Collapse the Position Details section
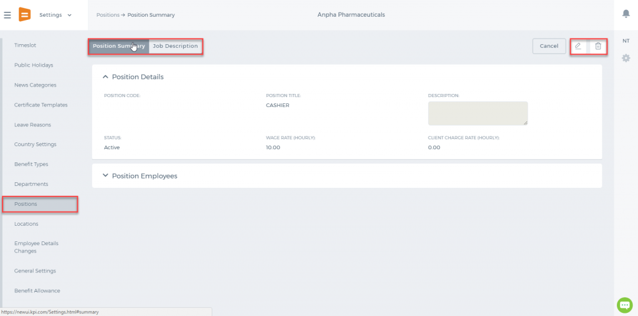Screen dimensions: 638x316 (x=106, y=77)
